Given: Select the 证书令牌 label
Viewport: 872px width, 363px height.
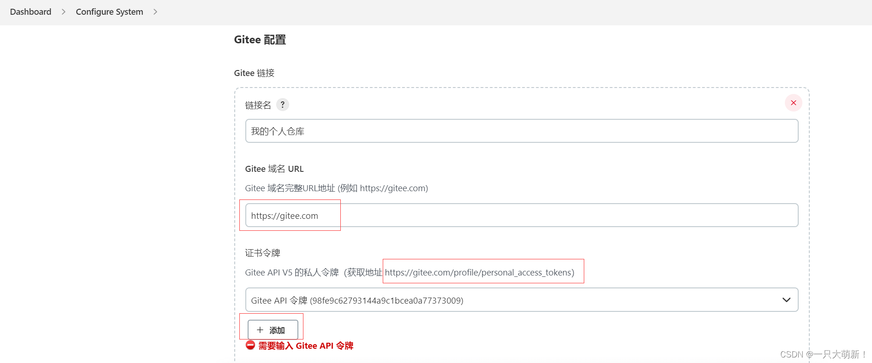Looking at the screenshot, I should pyautogui.click(x=262, y=253).
